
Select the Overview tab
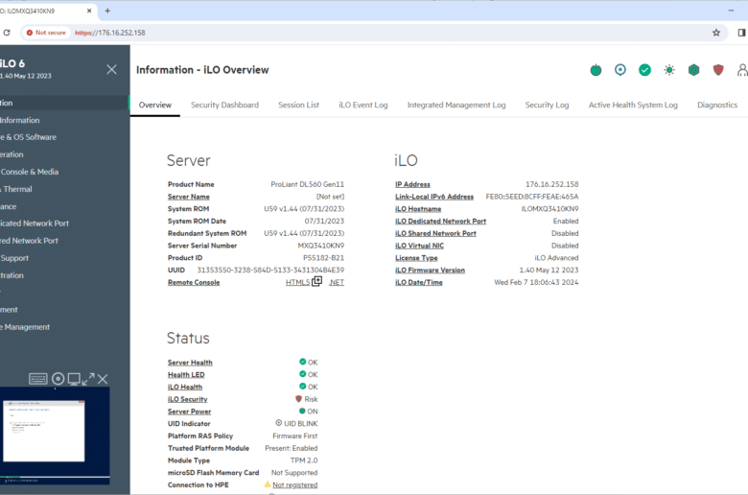tap(155, 105)
